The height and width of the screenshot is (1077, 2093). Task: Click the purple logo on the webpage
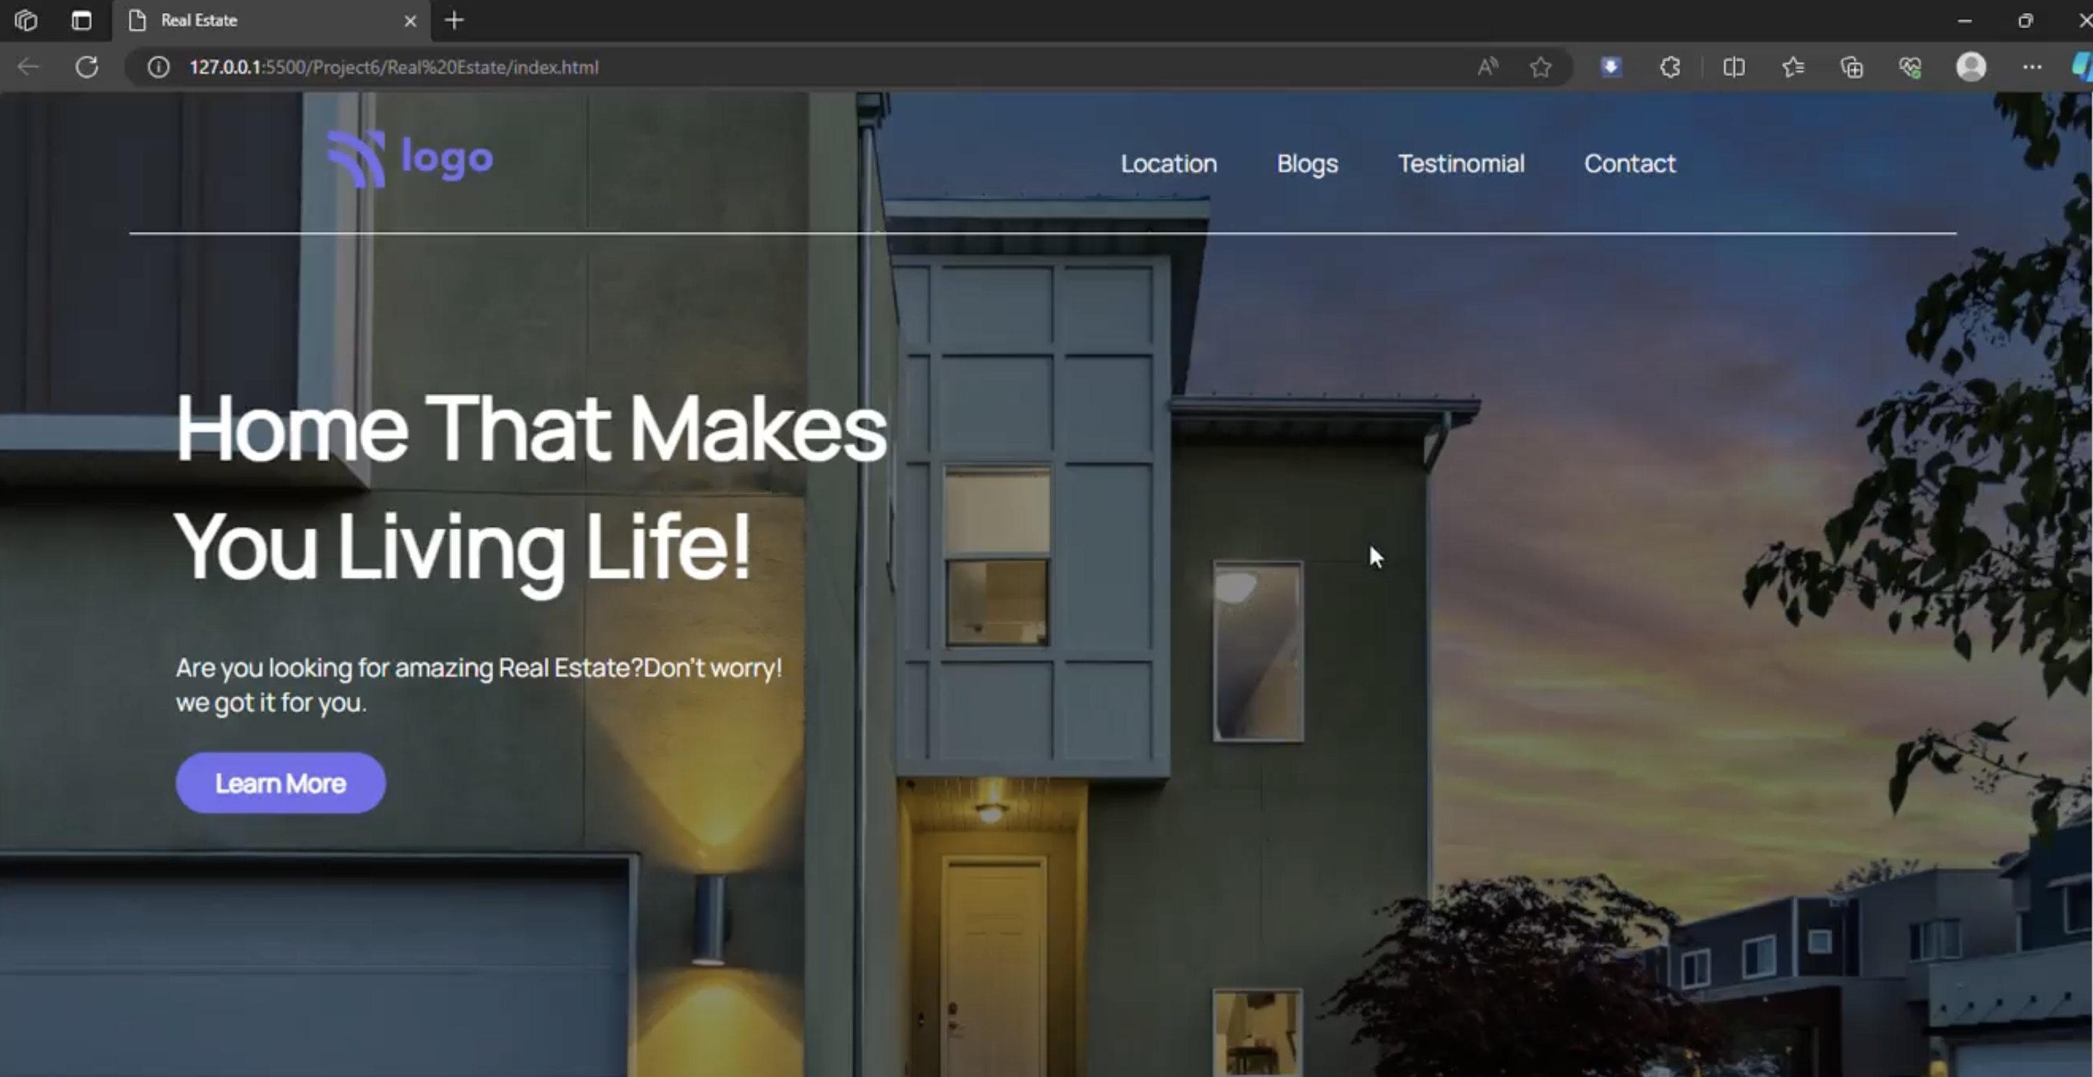tap(409, 158)
